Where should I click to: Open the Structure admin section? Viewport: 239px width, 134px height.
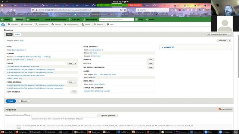(27, 24)
